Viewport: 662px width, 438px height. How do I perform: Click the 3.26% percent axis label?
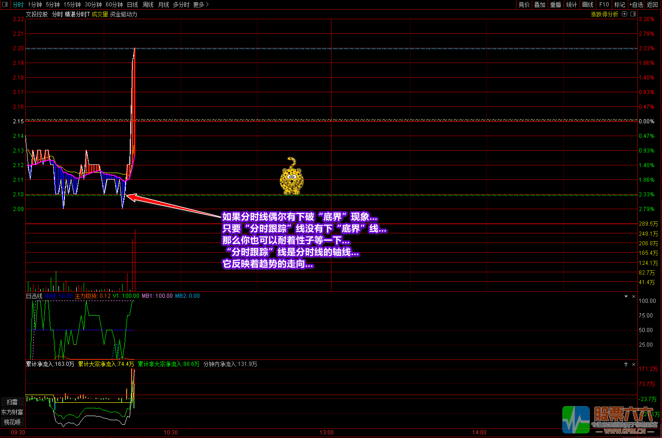coord(646,19)
